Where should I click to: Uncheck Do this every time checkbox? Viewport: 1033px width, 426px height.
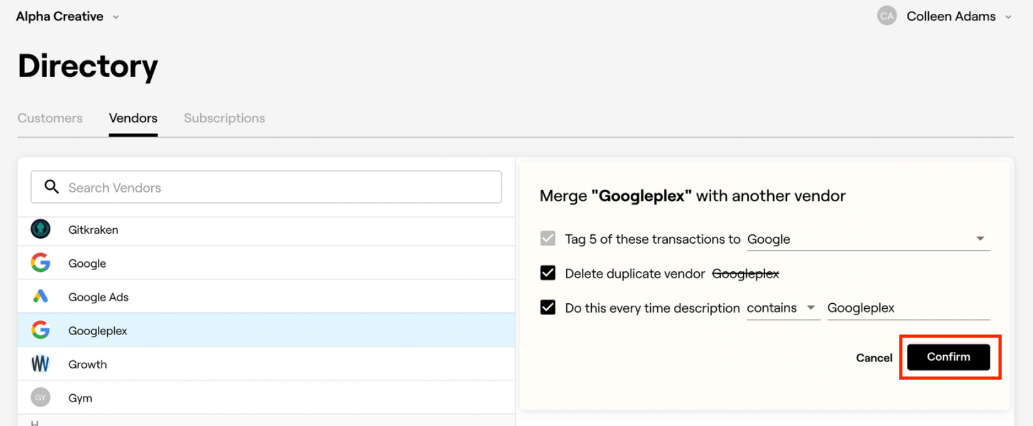click(x=548, y=308)
